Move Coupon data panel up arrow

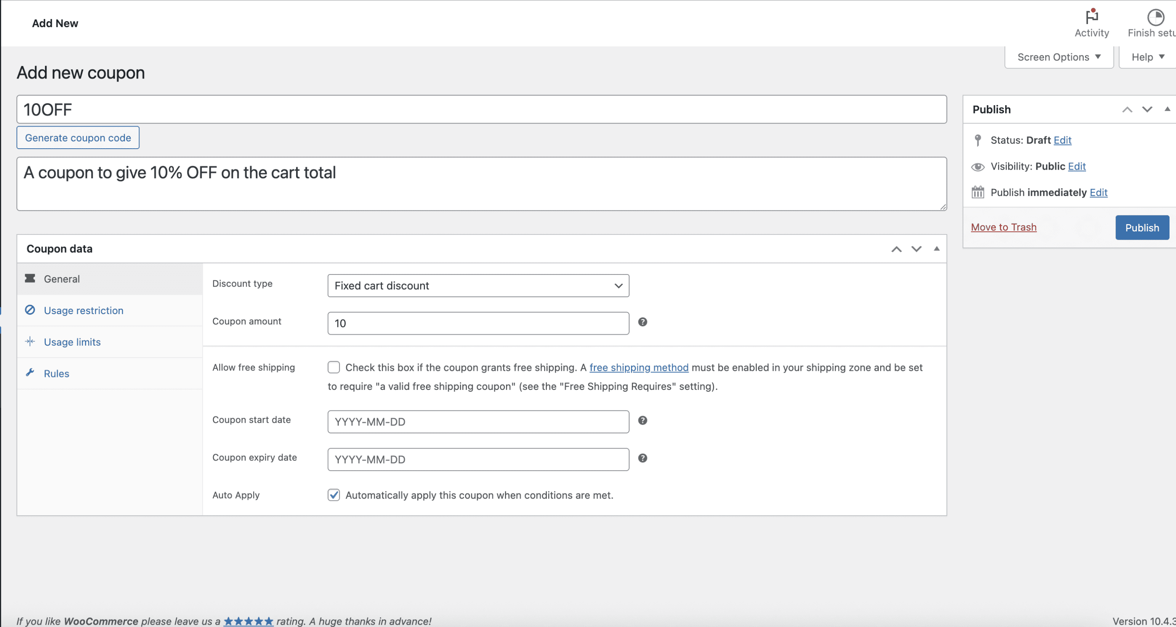(x=896, y=249)
